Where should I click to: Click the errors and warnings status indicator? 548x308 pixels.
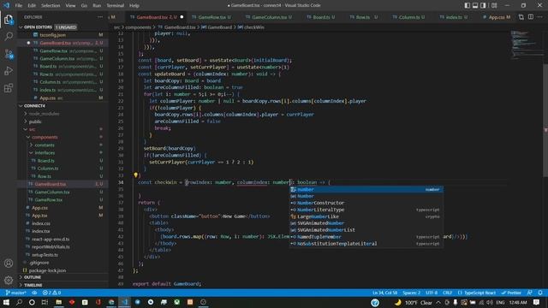pos(51,293)
